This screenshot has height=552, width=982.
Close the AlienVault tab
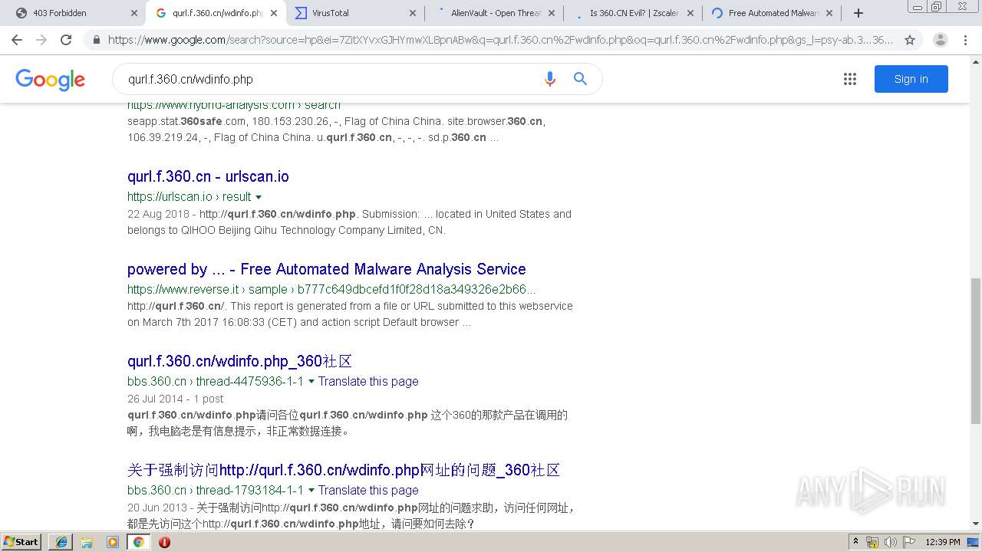(551, 13)
